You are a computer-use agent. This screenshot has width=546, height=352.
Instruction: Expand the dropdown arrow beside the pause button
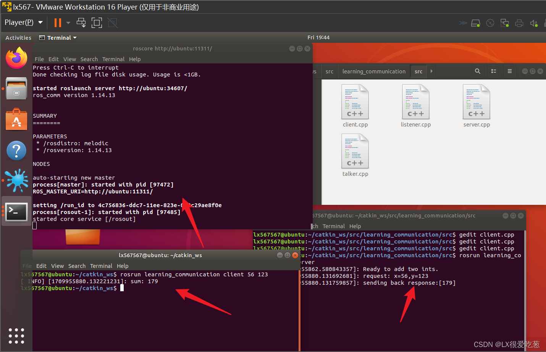click(68, 23)
